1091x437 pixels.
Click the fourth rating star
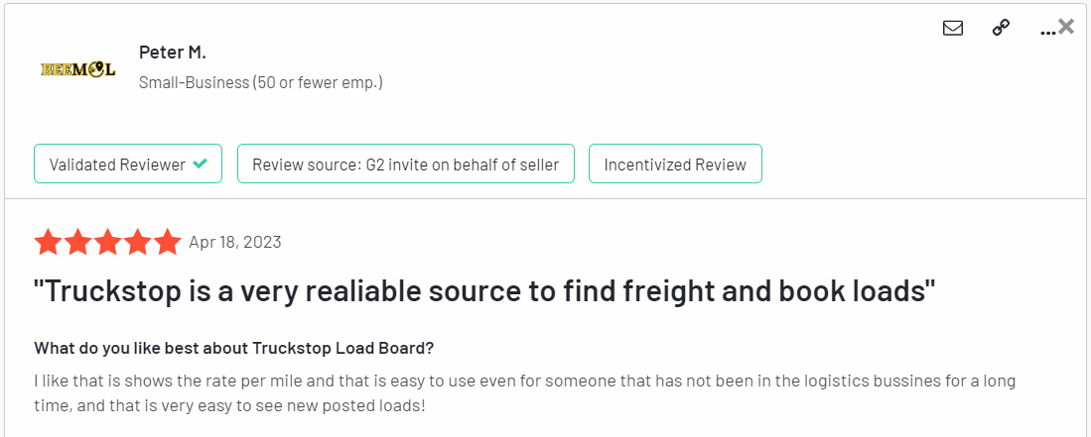138,242
